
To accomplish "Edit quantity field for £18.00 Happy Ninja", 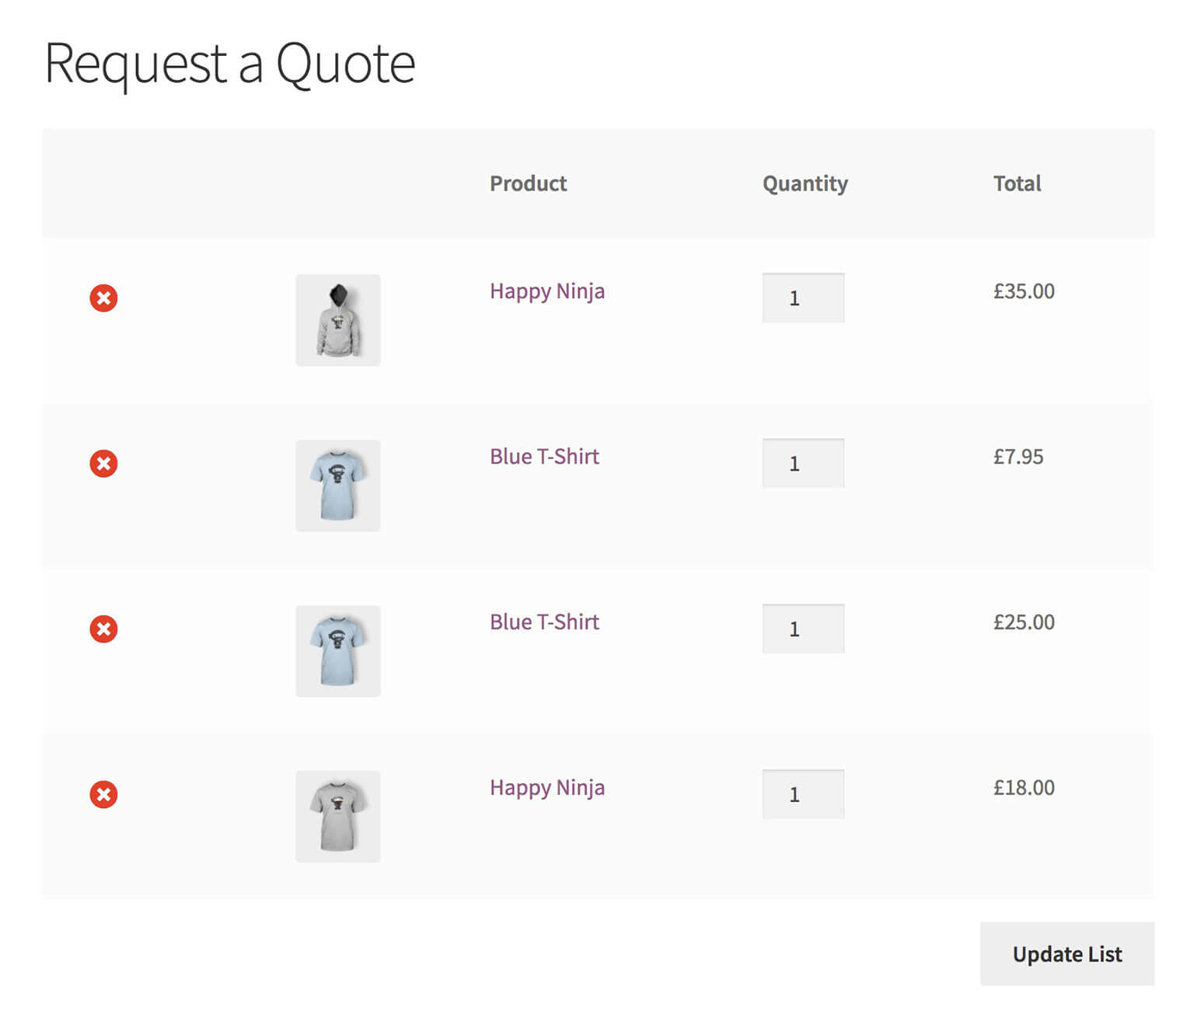I will 803,795.
